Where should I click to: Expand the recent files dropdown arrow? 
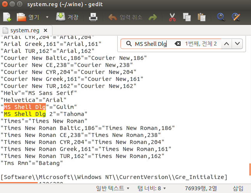[47, 17]
